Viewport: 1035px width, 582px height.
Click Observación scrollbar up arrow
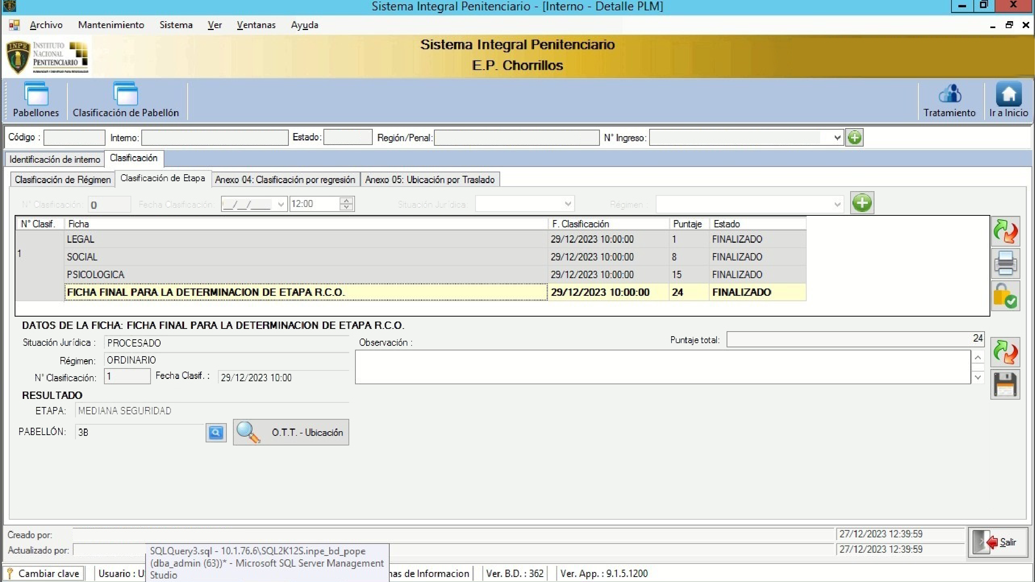click(x=978, y=357)
